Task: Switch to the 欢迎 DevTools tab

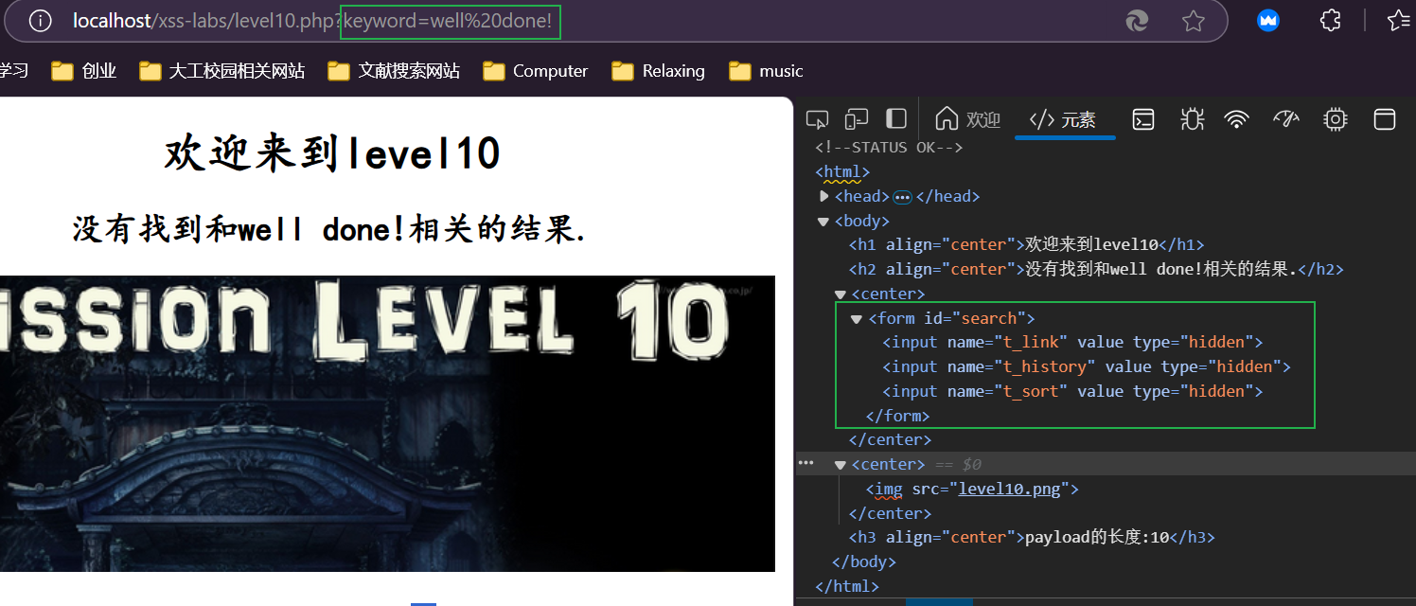Action: click(x=967, y=119)
